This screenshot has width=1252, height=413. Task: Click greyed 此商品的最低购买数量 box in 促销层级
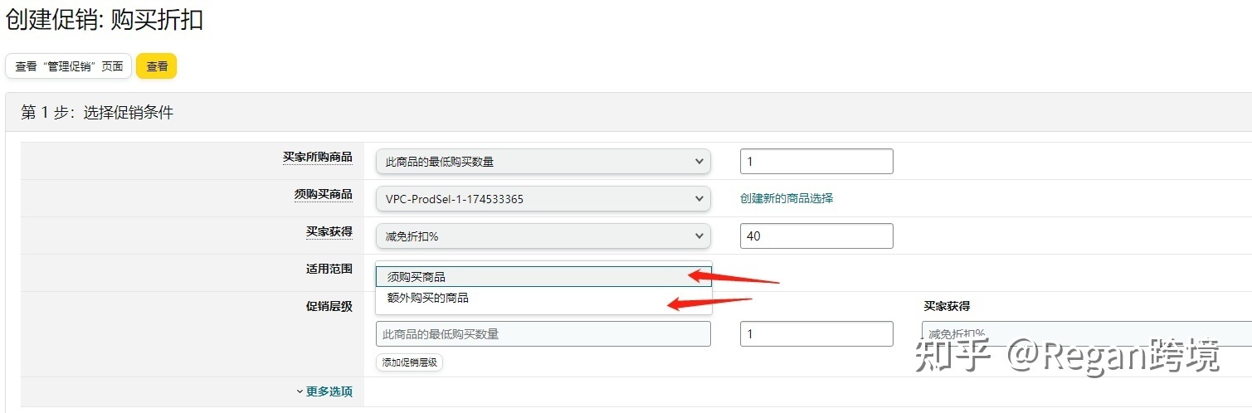click(x=543, y=333)
